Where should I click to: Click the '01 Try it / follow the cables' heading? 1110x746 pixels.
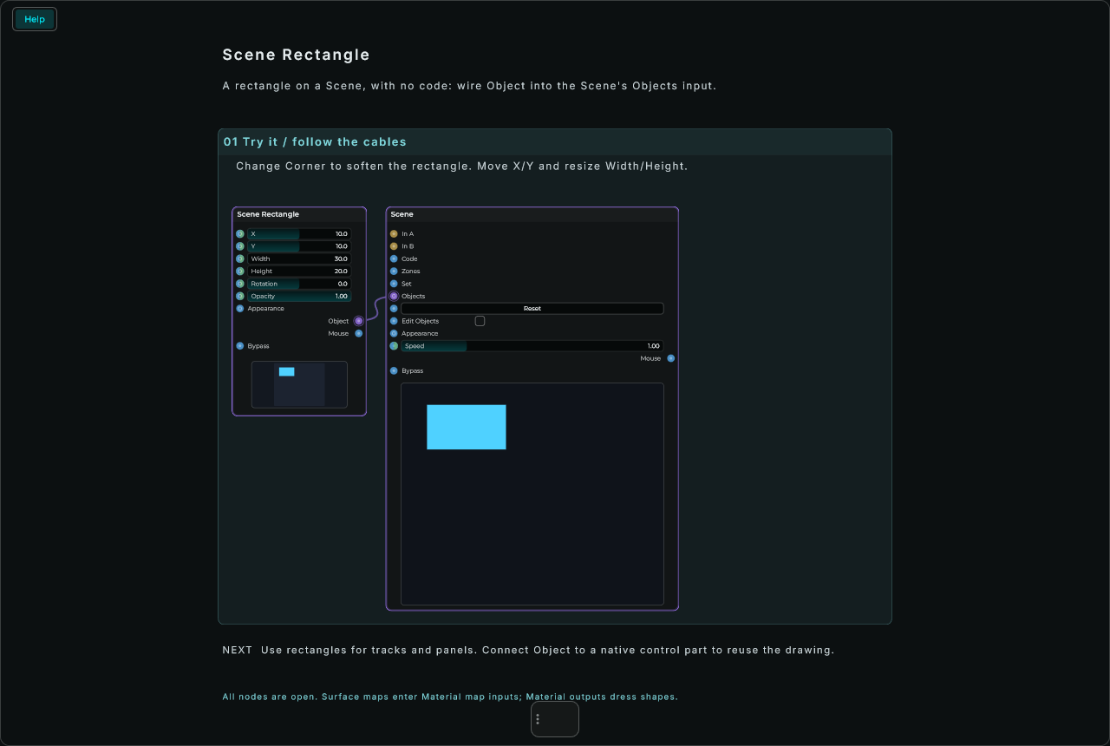tap(315, 141)
